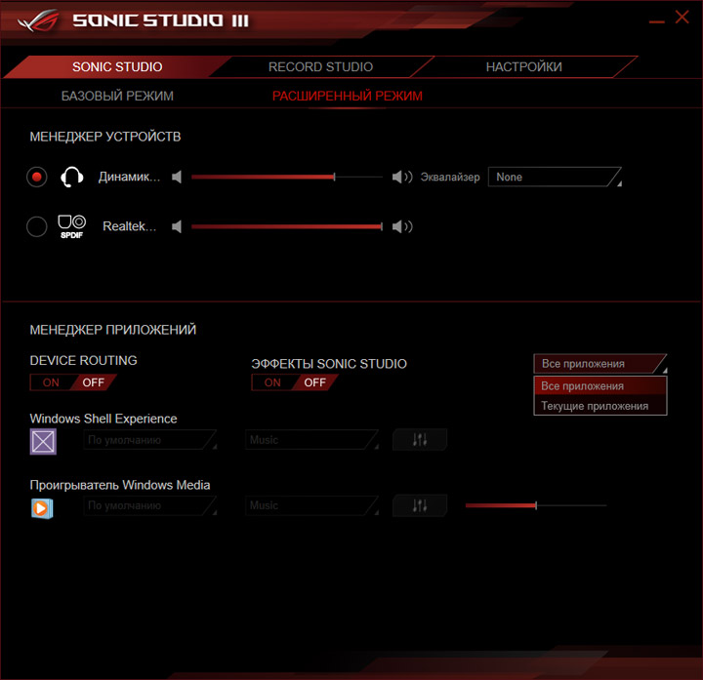Click the Эквалайзер label
Screen dimensions: 703x680
click(450, 177)
